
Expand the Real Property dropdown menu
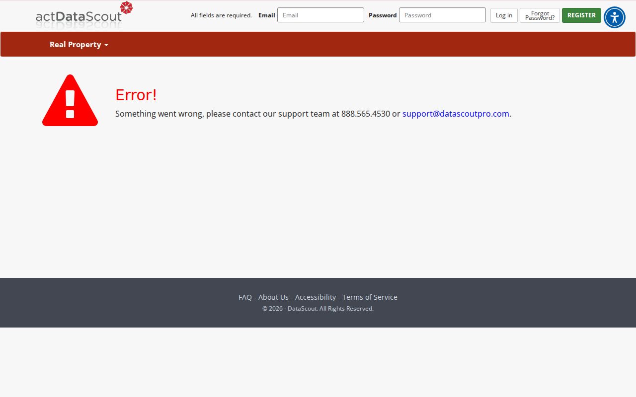(x=79, y=45)
